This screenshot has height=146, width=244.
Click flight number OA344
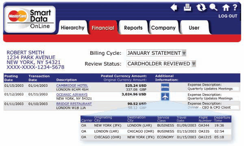[204, 125]
